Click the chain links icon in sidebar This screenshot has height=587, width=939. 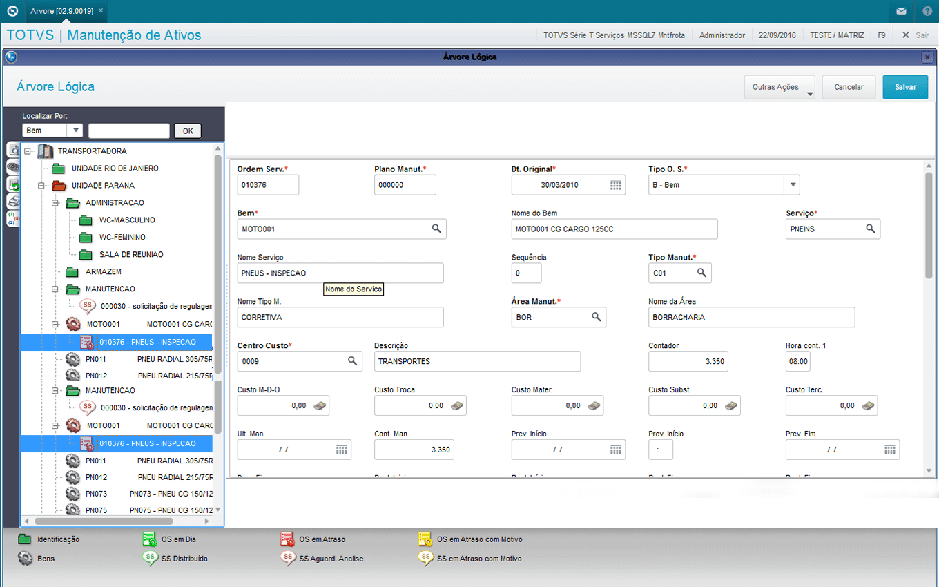click(x=13, y=166)
